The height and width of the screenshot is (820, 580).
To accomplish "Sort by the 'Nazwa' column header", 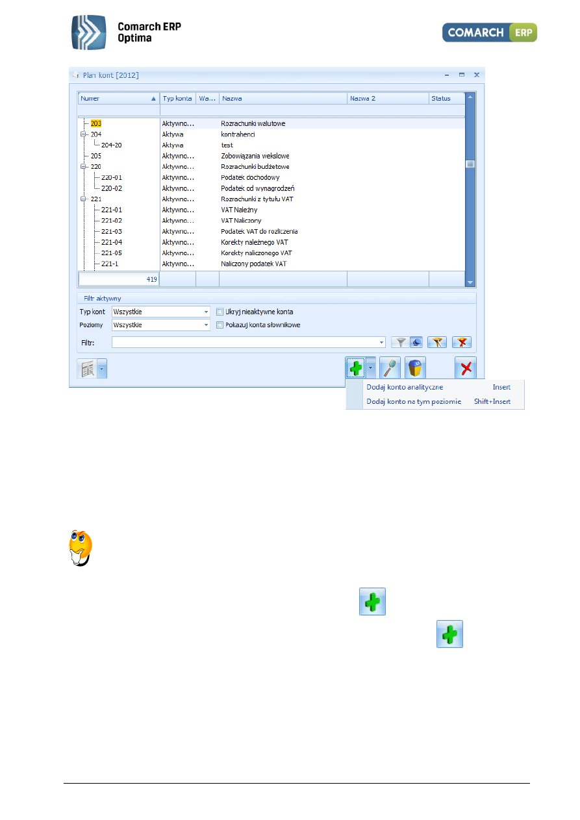I will coord(283,99).
